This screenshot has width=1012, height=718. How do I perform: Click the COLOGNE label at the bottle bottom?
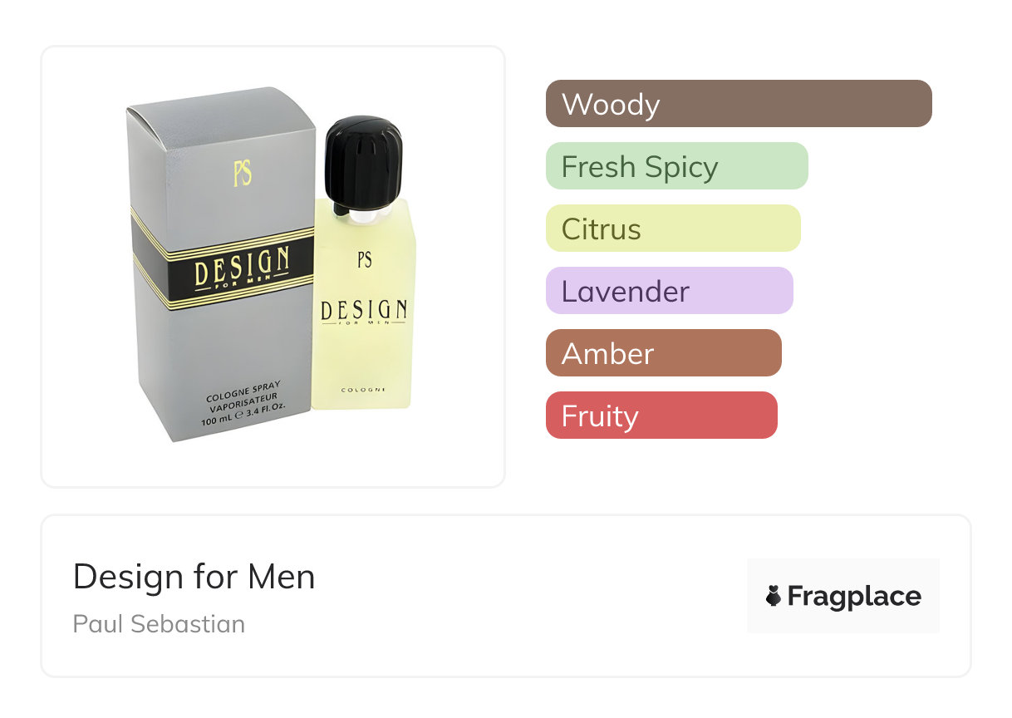click(363, 389)
